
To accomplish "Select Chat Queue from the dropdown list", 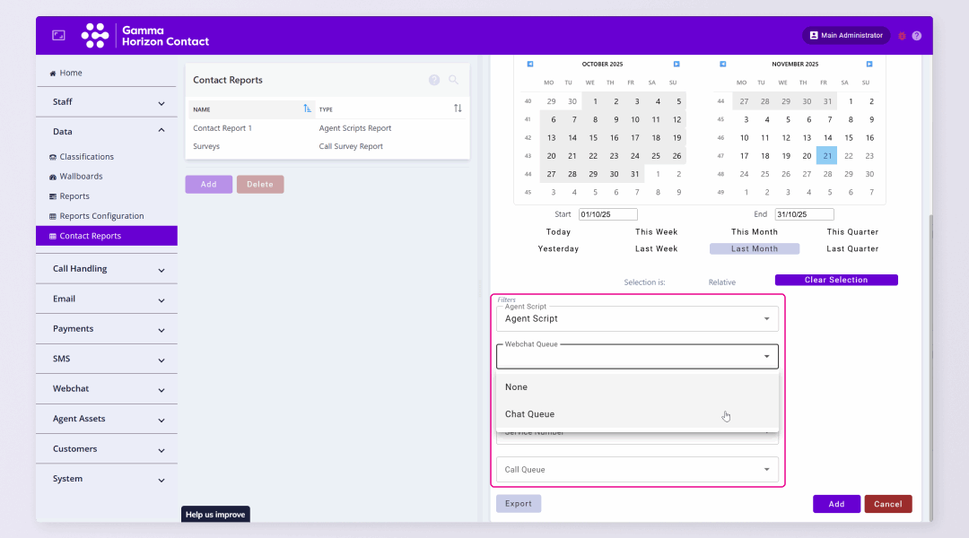I will coord(529,414).
